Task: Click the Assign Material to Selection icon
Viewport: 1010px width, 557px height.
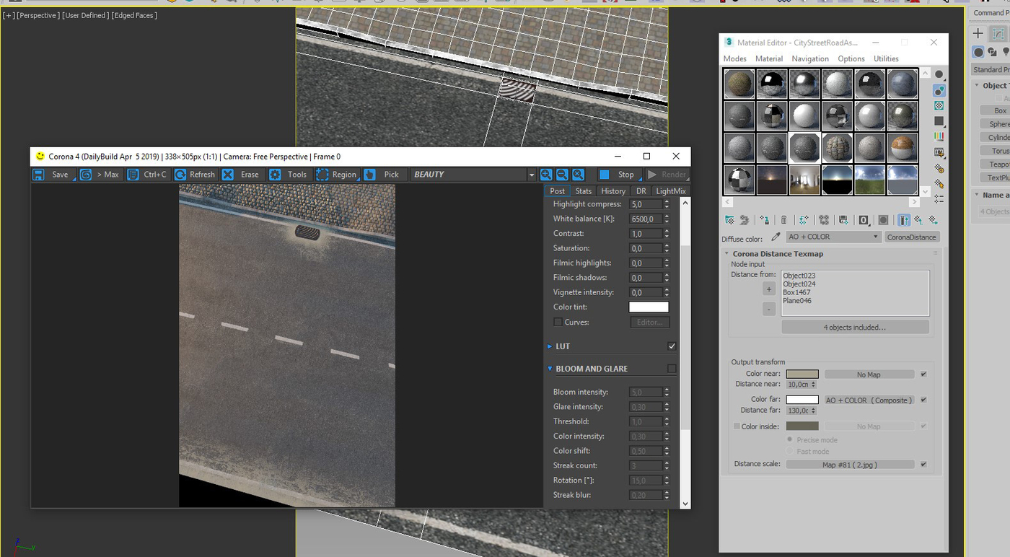Action: (x=764, y=220)
